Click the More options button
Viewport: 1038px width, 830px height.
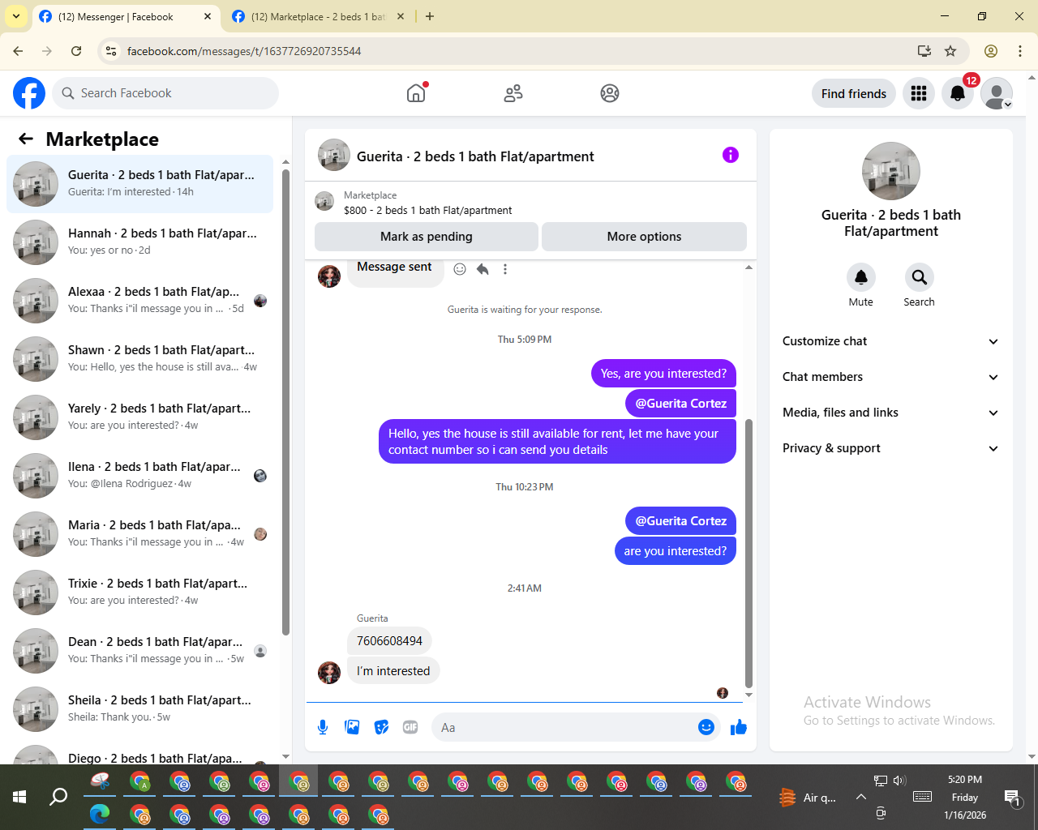point(644,237)
